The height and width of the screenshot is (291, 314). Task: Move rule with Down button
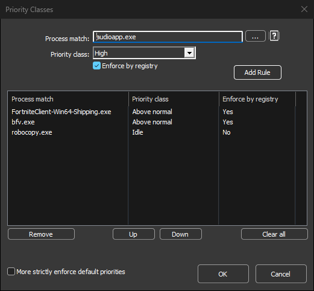(x=181, y=234)
